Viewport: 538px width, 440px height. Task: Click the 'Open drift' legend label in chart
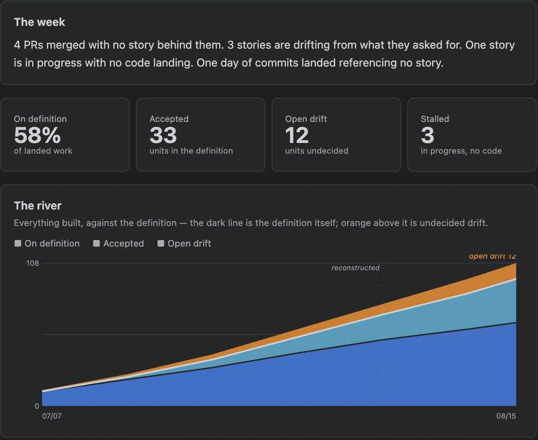(189, 243)
